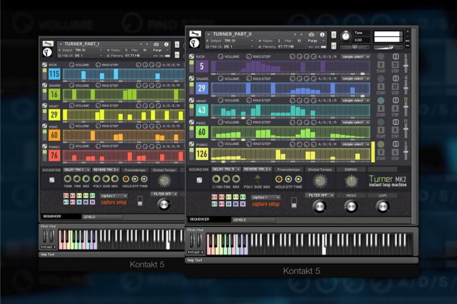Open KICK sample select dropdown in TURNER_PART_II
The height and width of the screenshot is (304, 457).
click(355, 57)
